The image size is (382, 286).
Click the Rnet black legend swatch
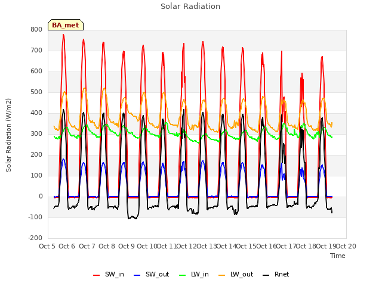pos(266,275)
